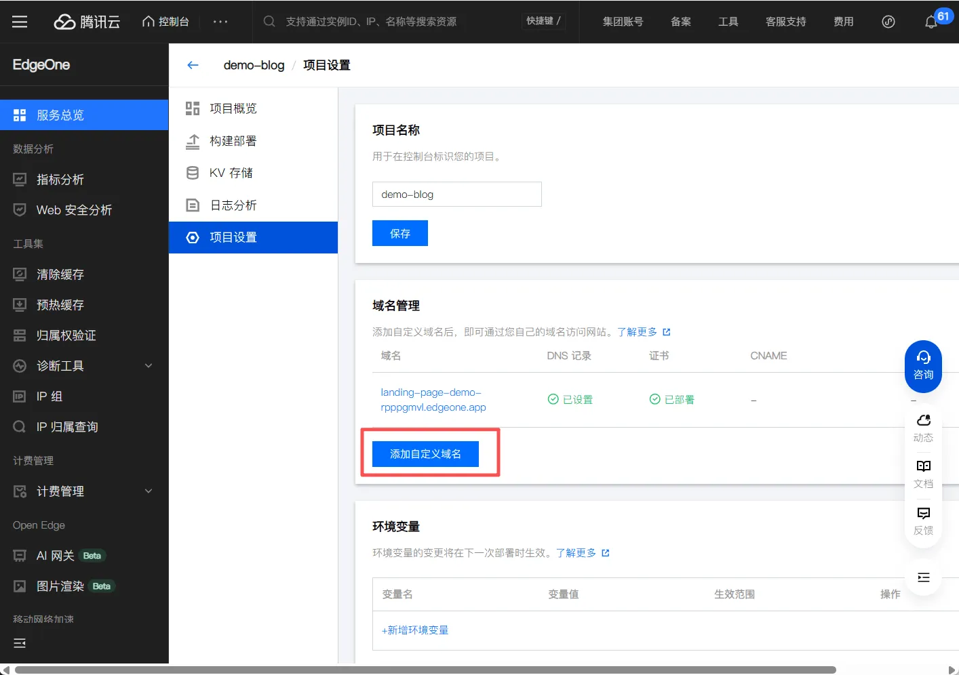Focus the project name field containing demo-blog
959x675 pixels.
tap(457, 194)
